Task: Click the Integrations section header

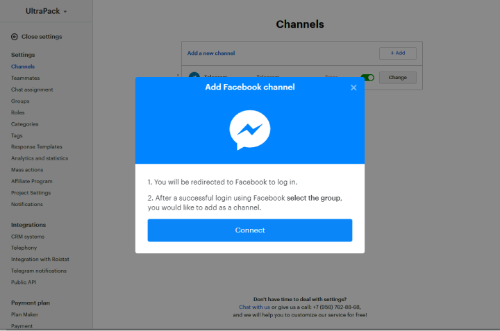Action: [x=28, y=225]
